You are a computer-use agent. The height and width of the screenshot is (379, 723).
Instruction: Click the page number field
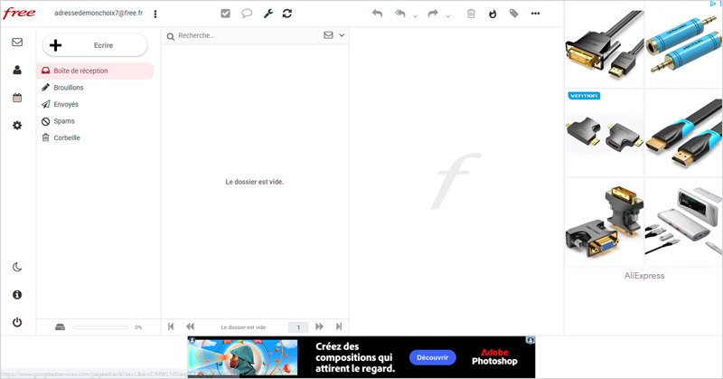[298, 327]
